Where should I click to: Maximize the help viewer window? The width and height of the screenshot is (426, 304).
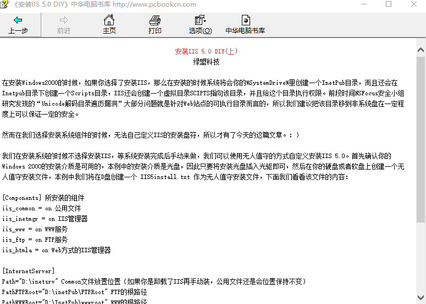tap(389, 4)
